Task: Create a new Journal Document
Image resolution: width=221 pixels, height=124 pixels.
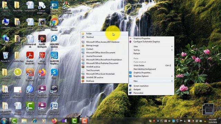Action: pyautogui.click(x=104, y=56)
